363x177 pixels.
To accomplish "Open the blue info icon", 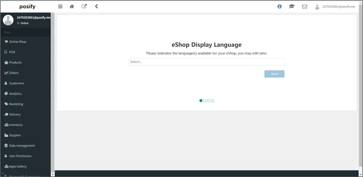I will tap(280, 7).
